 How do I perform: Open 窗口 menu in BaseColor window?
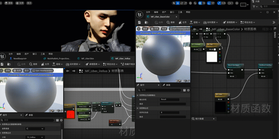(x=172, y=12)
